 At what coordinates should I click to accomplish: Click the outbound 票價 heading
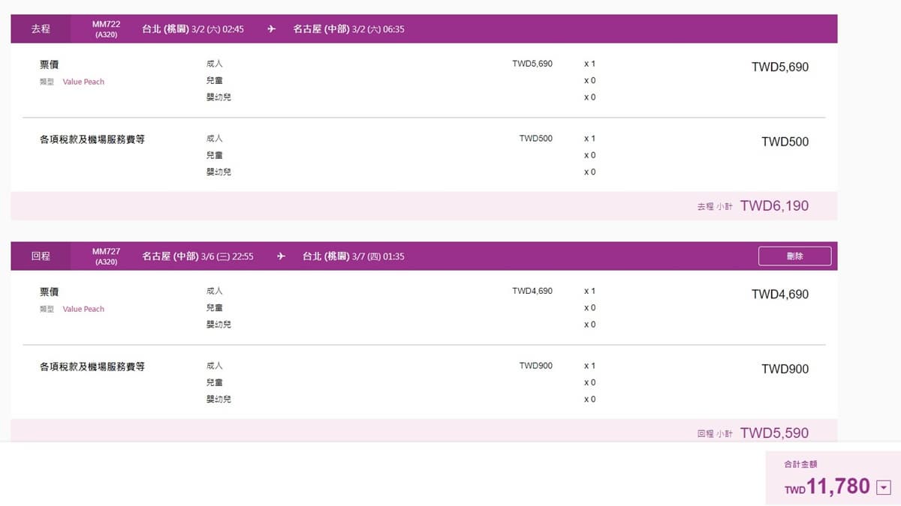(49, 65)
